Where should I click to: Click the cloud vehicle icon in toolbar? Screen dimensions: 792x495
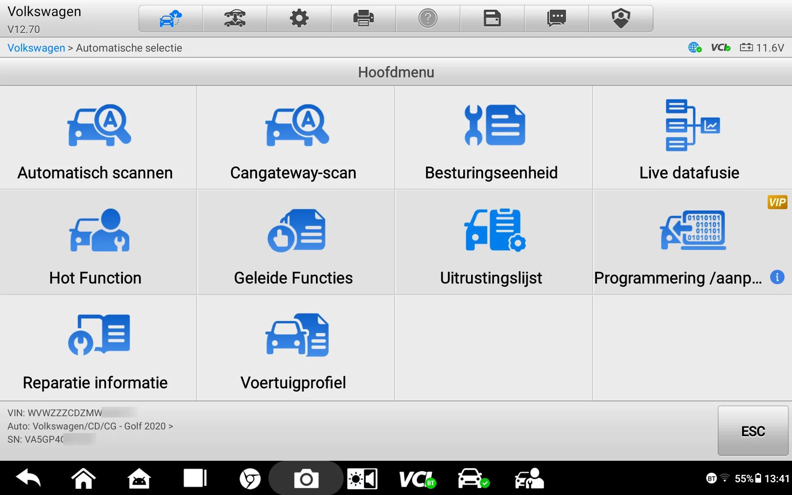coord(171,19)
